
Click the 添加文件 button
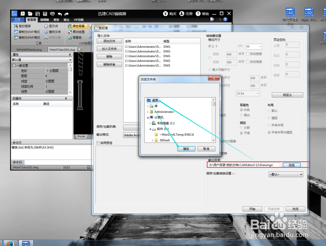pyautogui.click(x=109, y=41)
